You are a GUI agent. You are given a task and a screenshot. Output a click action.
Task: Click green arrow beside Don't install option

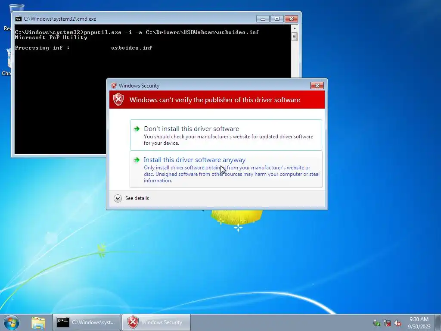pos(137,129)
